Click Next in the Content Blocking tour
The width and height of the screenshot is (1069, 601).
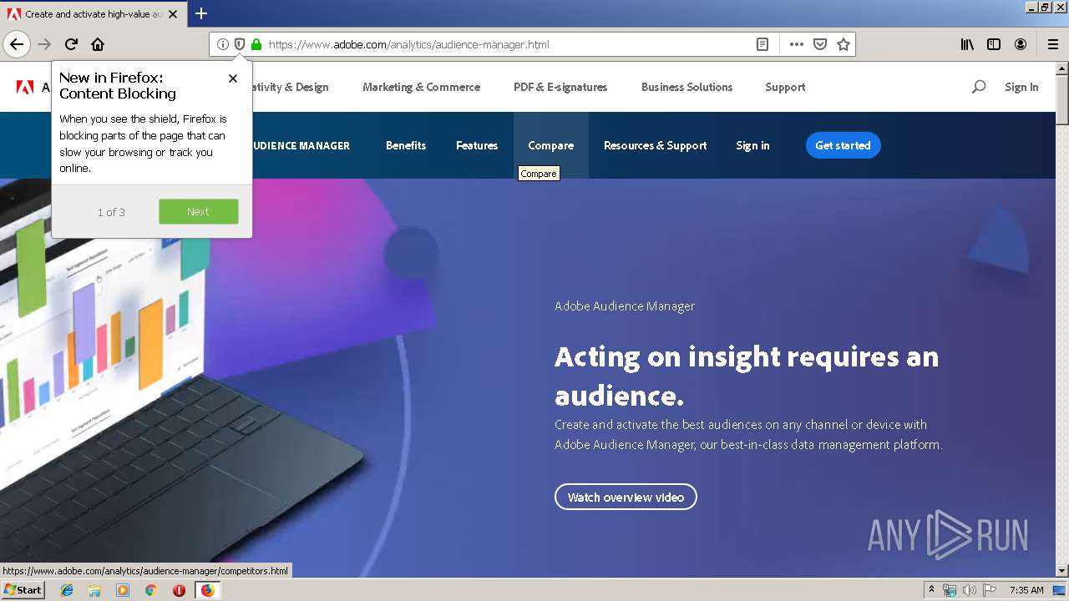199,211
